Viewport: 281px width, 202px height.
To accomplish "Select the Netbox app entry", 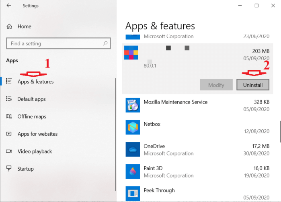I will (x=197, y=127).
